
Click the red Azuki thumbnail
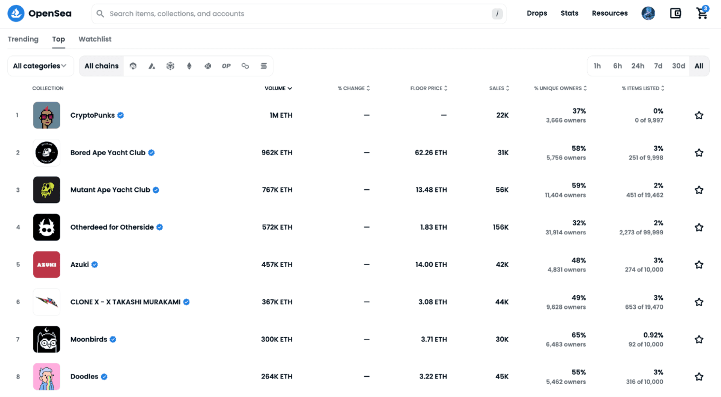pyautogui.click(x=46, y=264)
